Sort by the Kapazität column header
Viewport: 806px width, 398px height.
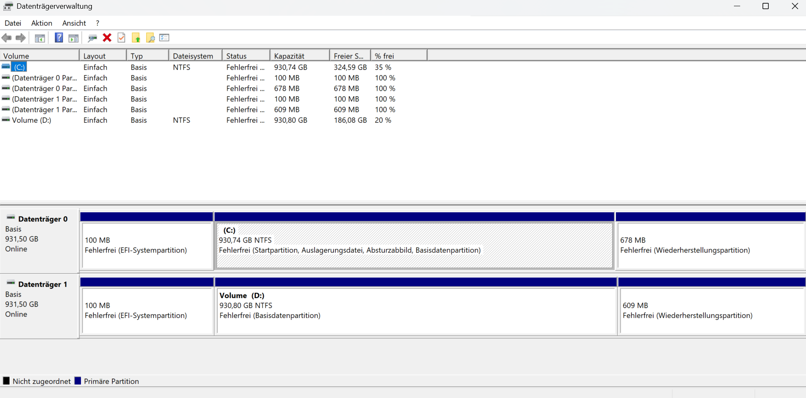click(x=300, y=56)
